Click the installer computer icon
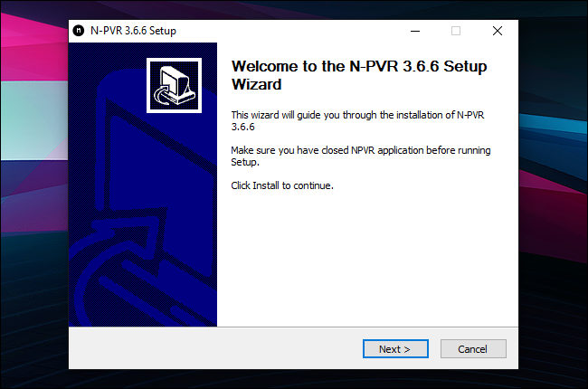This screenshot has height=389, width=588. click(174, 85)
